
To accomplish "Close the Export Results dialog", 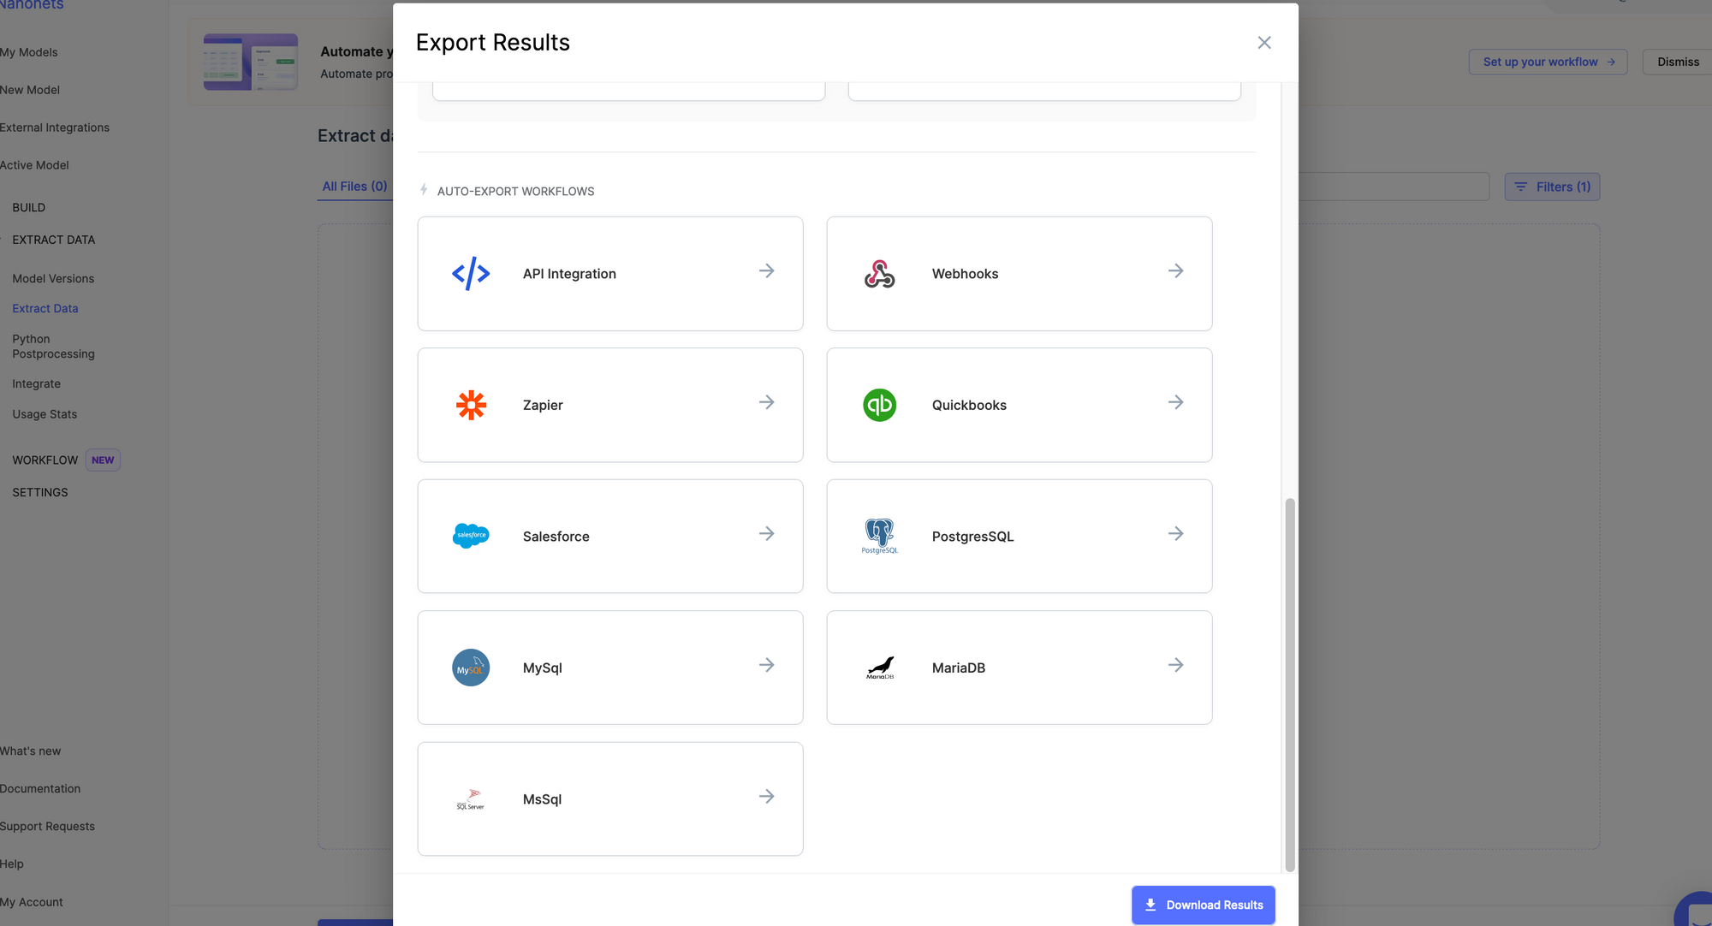I will 1263,43.
